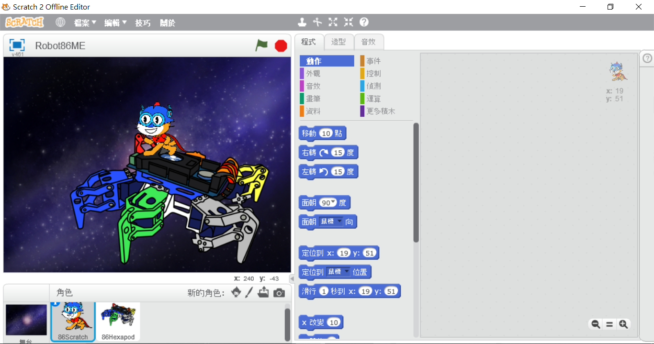The image size is (654, 344).
Task: Edit x value in 定位到 x y block
Action: click(343, 253)
